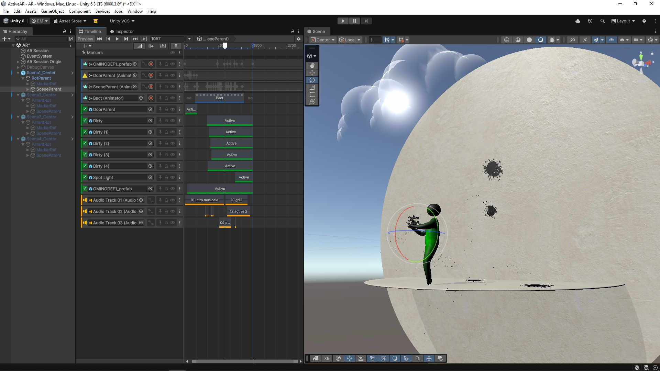Expand AR Session Origin in Hierarchy
Viewport: 660px width, 371px height.
coord(18,62)
